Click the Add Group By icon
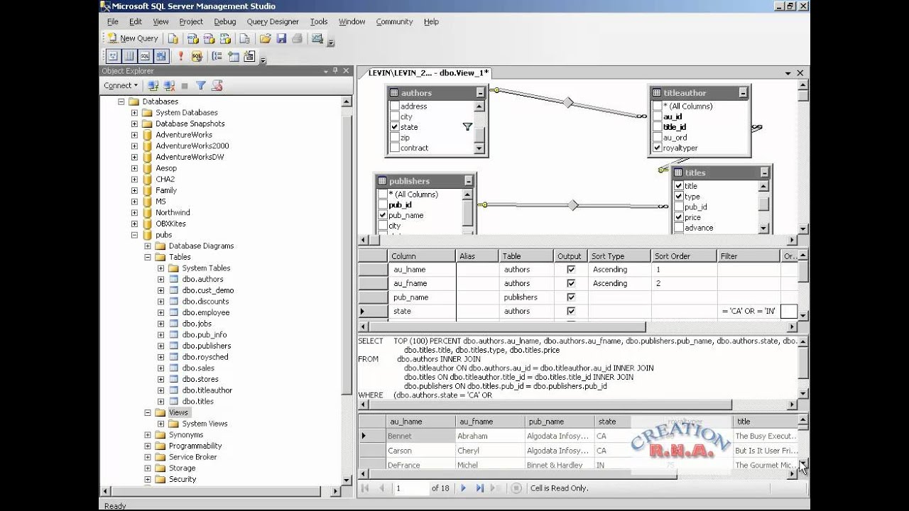This screenshot has width=909, height=511. [217, 56]
